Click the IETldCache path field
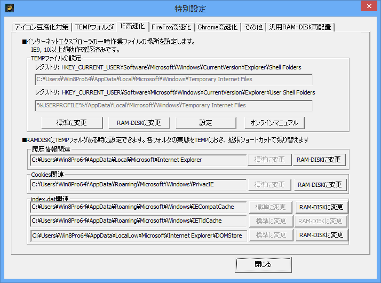The width and height of the screenshot is (381, 283). click(138, 221)
